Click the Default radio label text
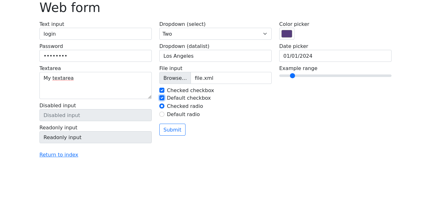 183,114
